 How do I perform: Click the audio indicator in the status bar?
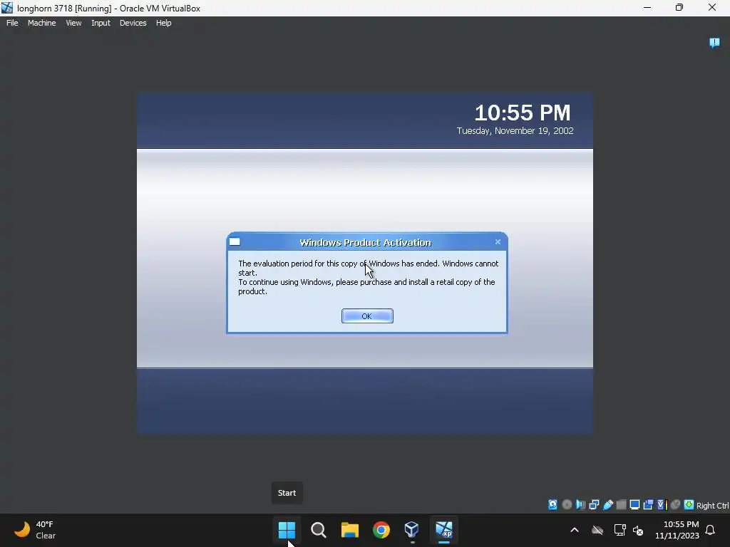click(580, 505)
